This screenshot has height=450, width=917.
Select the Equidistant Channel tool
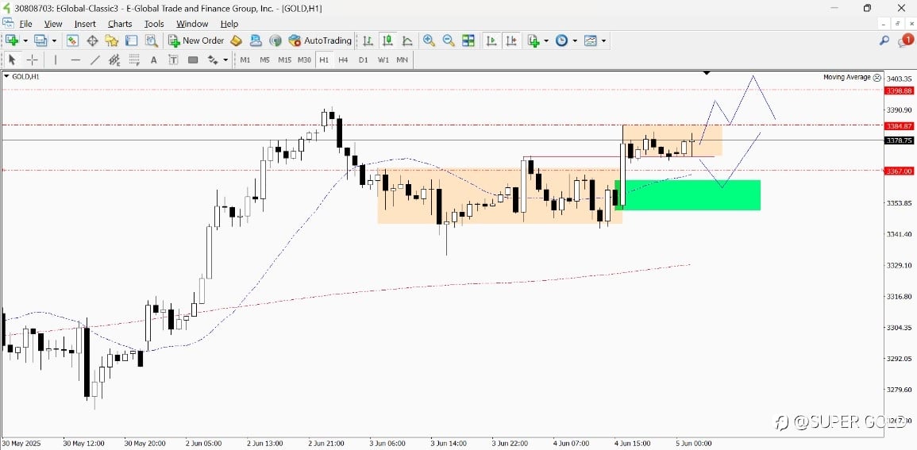(114, 60)
